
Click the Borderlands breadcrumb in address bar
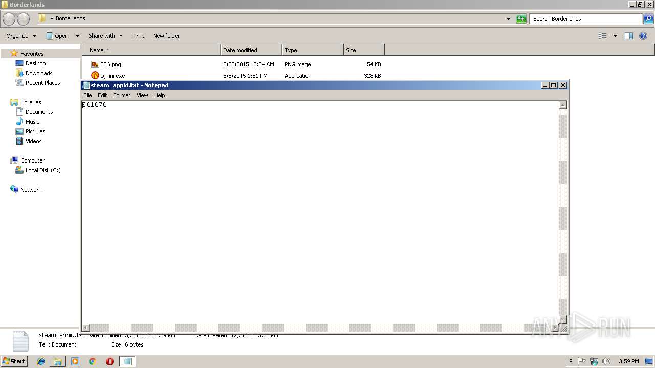pyautogui.click(x=70, y=18)
